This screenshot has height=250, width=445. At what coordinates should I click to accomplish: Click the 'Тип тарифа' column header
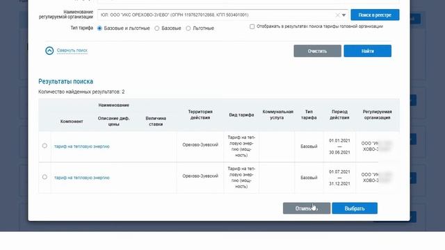(x=309, y=115)
